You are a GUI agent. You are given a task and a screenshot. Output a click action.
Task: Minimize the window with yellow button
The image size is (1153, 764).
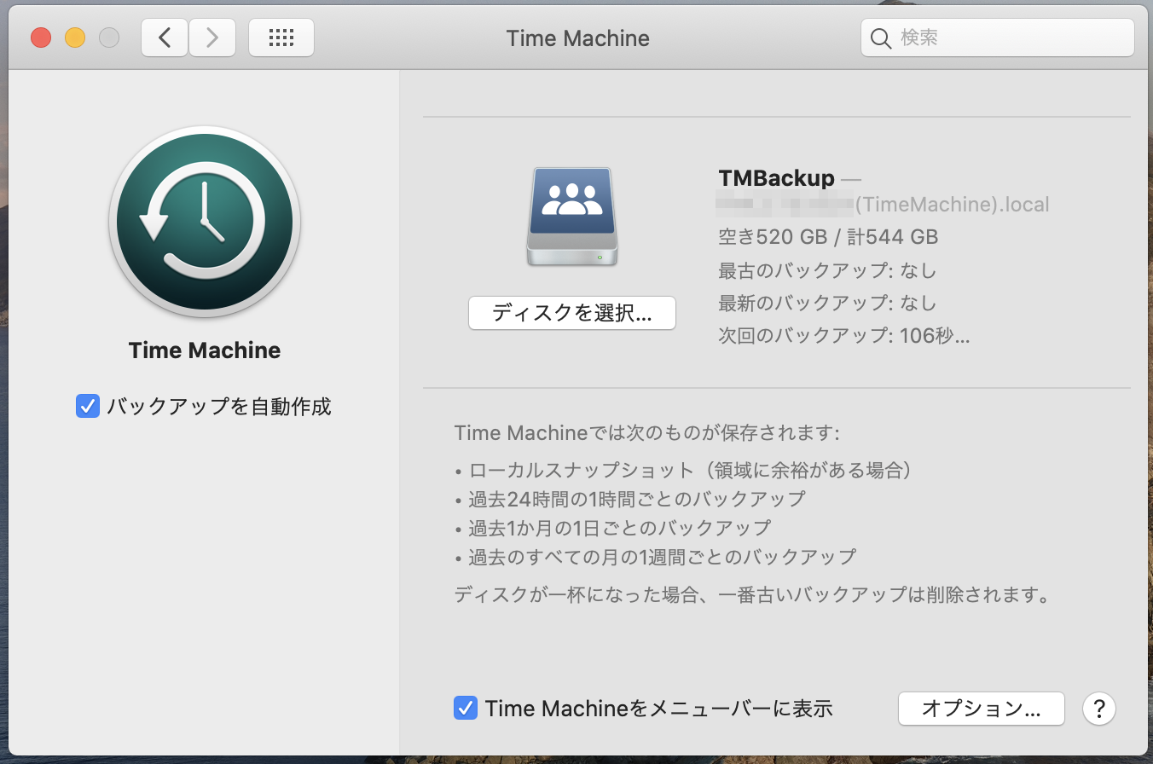click(x=75, y=38)
